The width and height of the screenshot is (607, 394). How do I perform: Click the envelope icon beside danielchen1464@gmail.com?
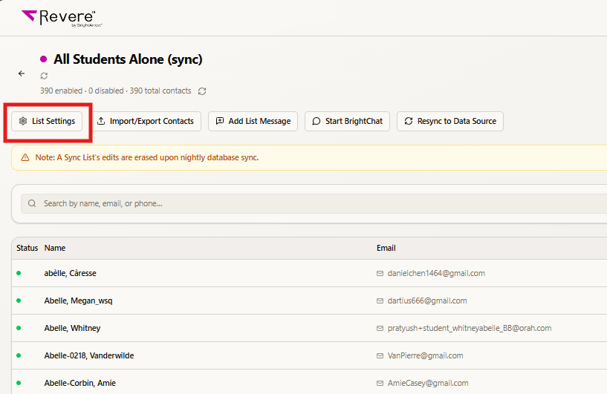pos(380,273)
